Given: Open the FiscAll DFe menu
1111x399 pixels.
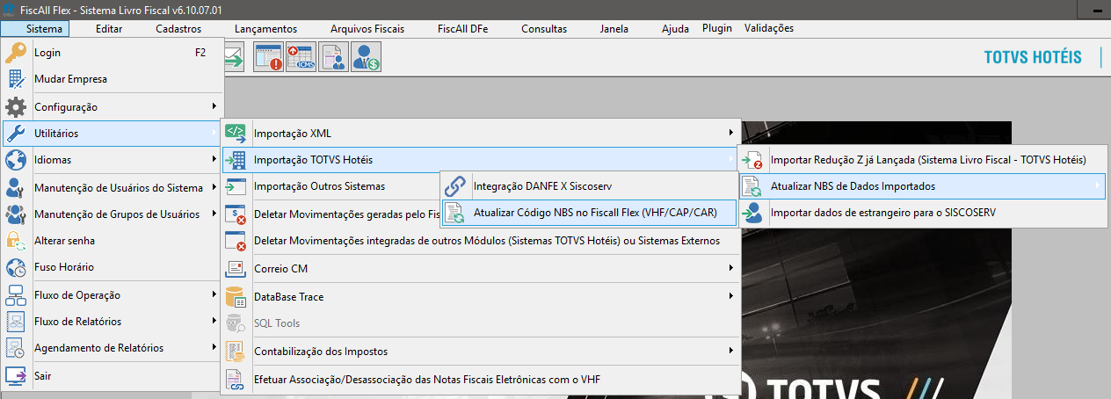Looking at the screenshot, I should pos(462,28).
